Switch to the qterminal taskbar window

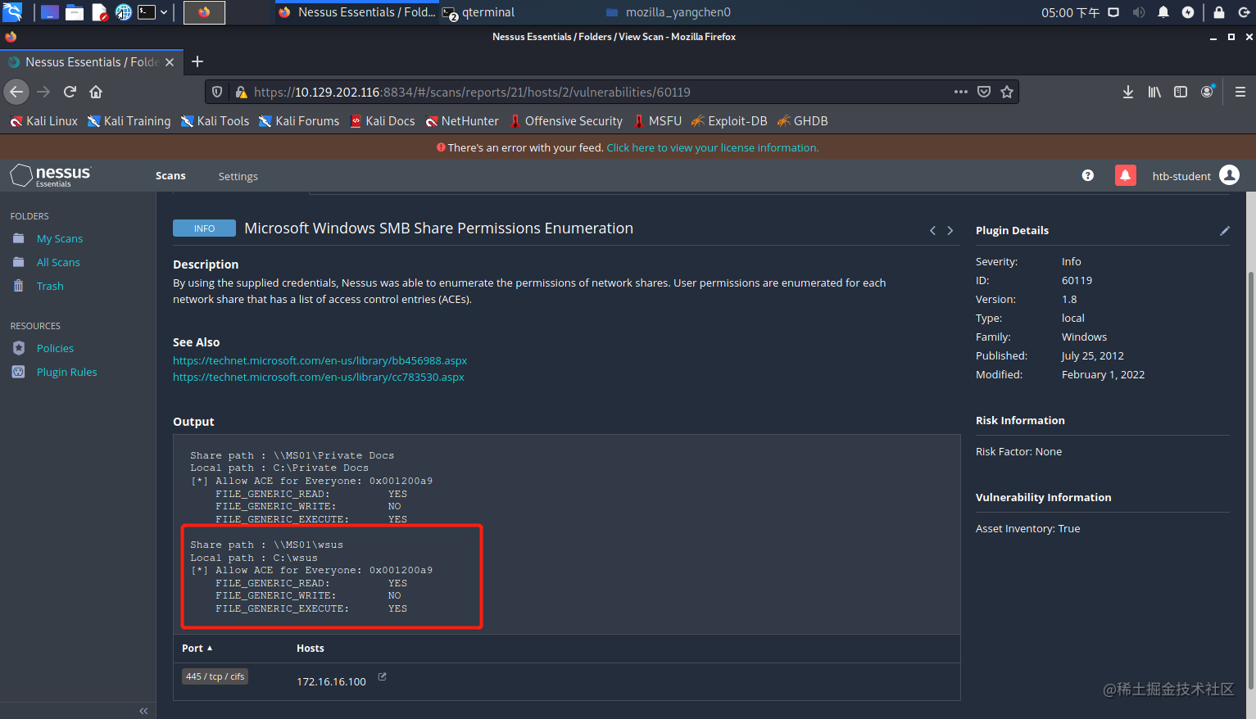[x=479, y=12]
